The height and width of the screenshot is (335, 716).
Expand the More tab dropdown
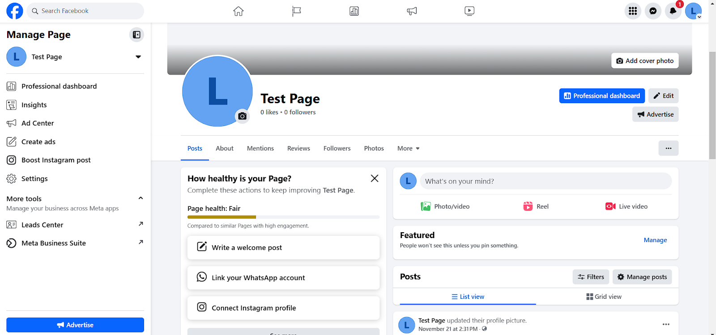point(408,148)
